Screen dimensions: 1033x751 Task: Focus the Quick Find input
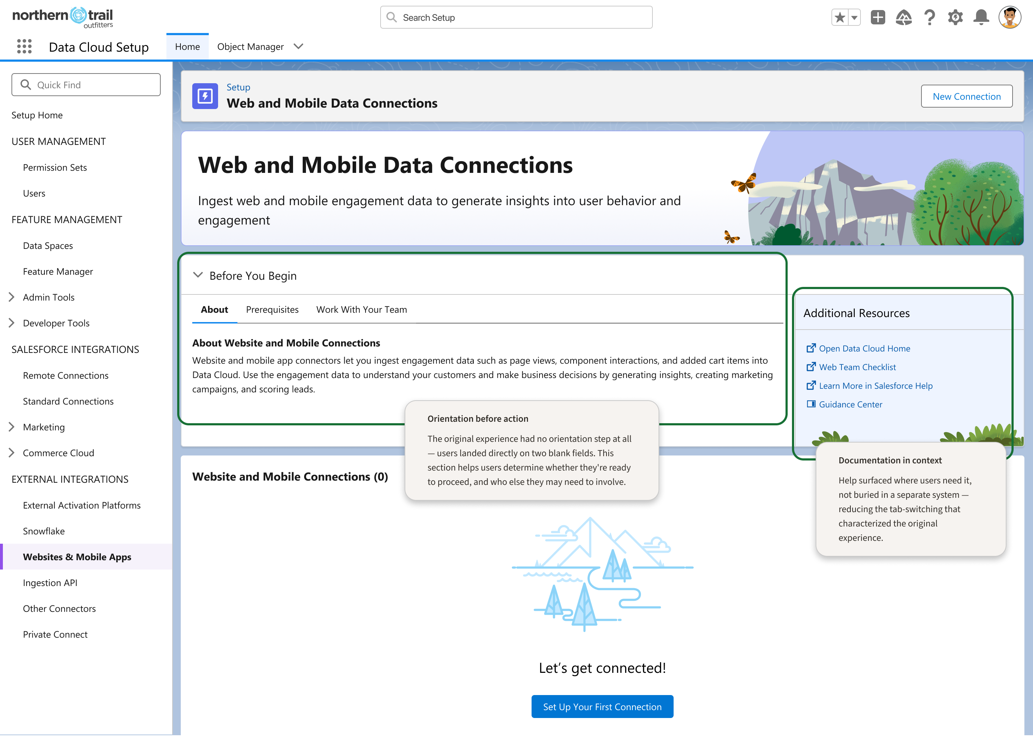click(x=86, y=85)
